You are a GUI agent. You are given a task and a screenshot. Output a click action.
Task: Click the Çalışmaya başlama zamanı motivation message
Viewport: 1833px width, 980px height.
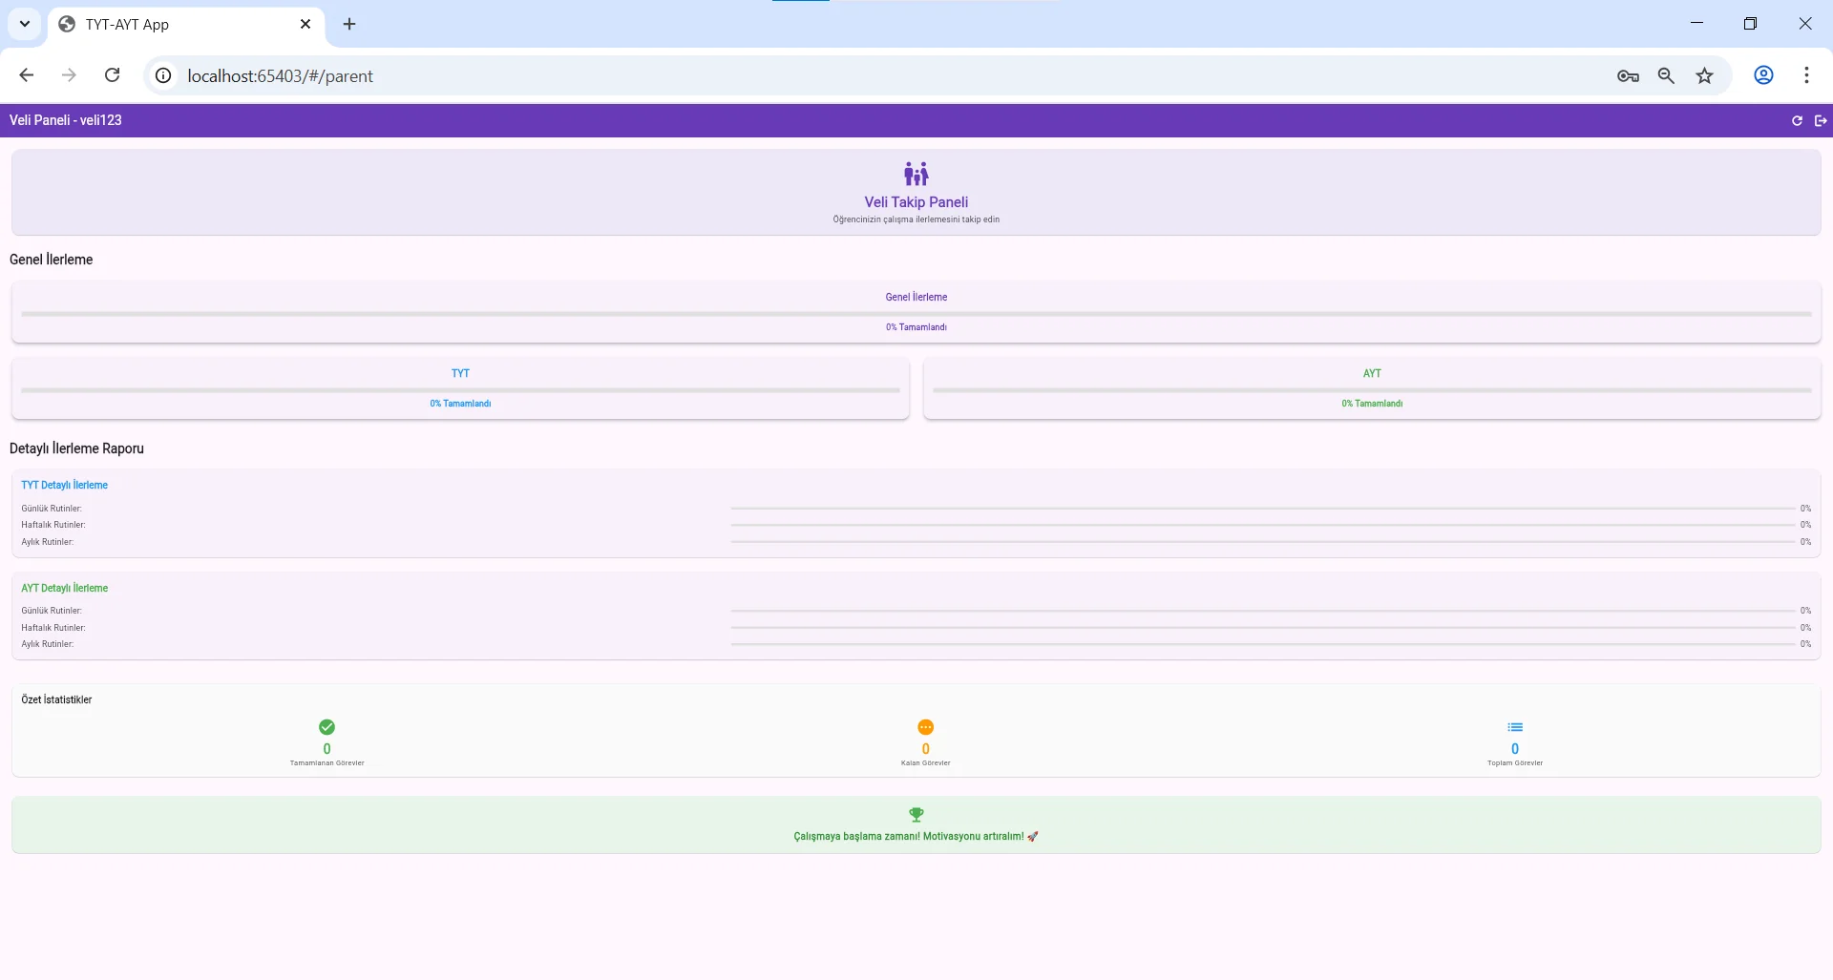click(x=916, y=836)
